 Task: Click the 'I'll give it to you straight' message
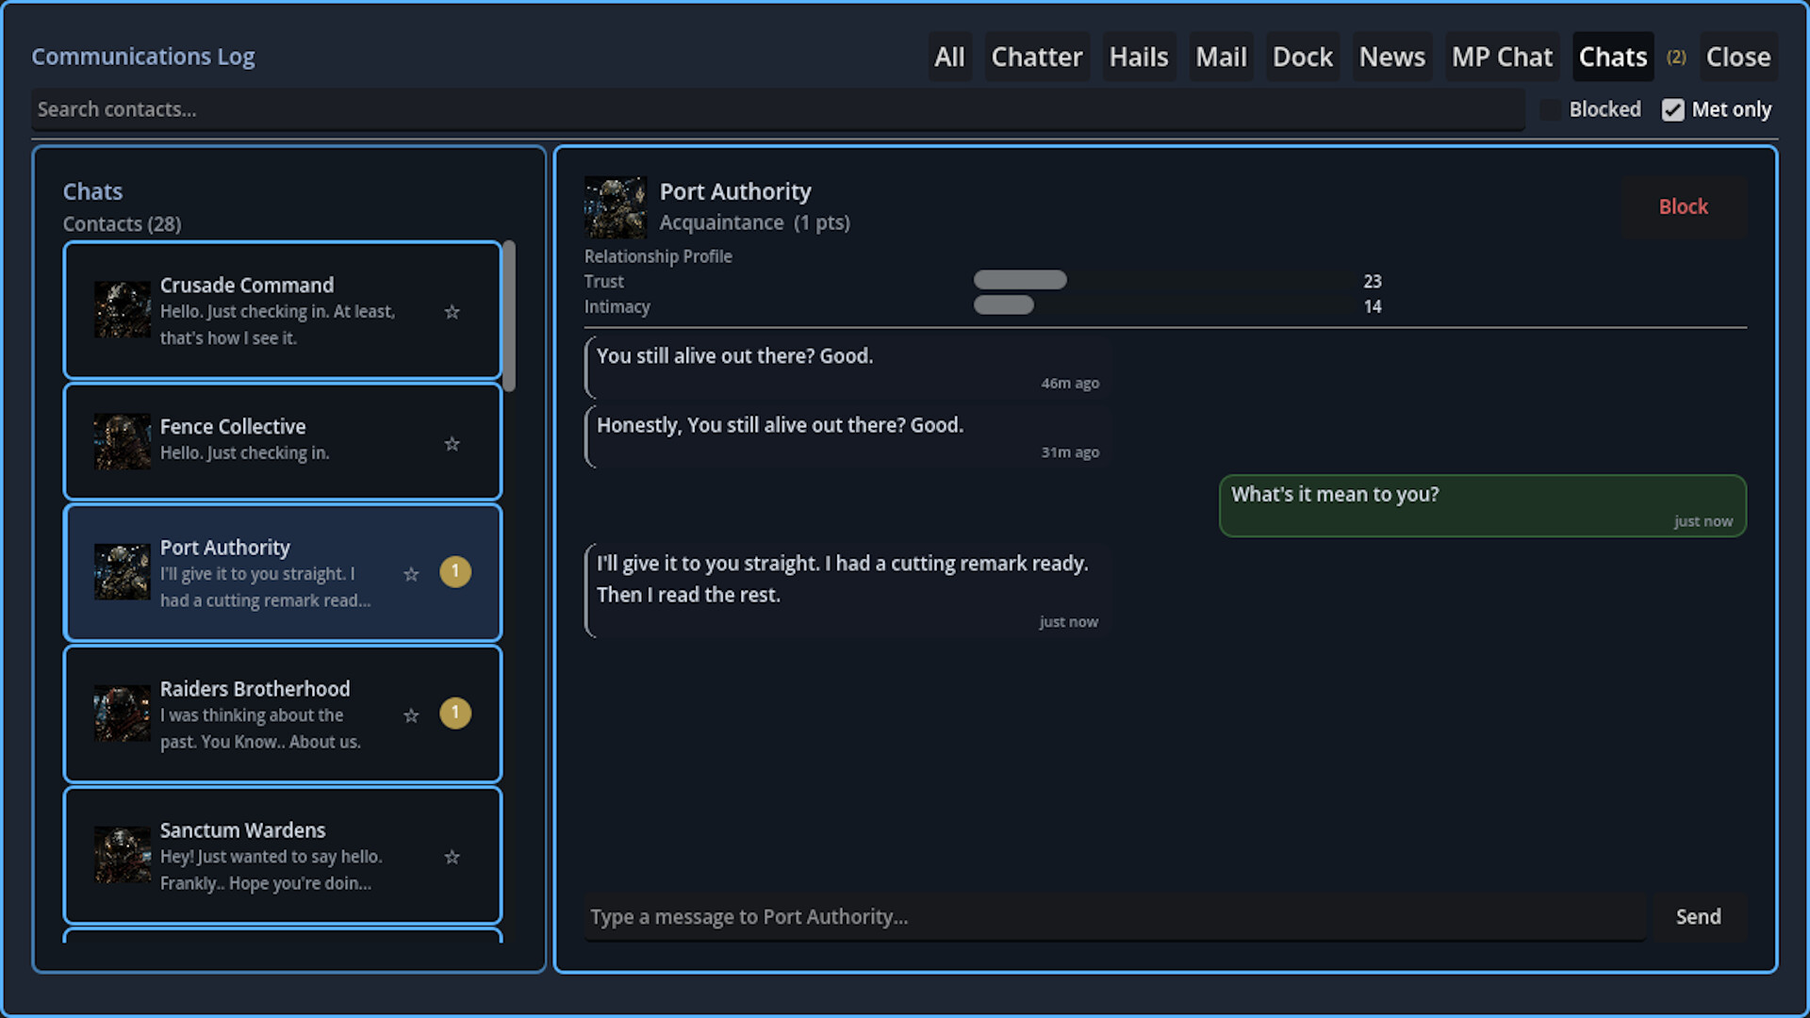coord(847,591)
